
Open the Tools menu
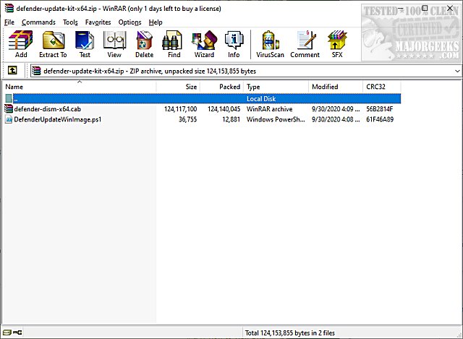[x=70, y=22]
